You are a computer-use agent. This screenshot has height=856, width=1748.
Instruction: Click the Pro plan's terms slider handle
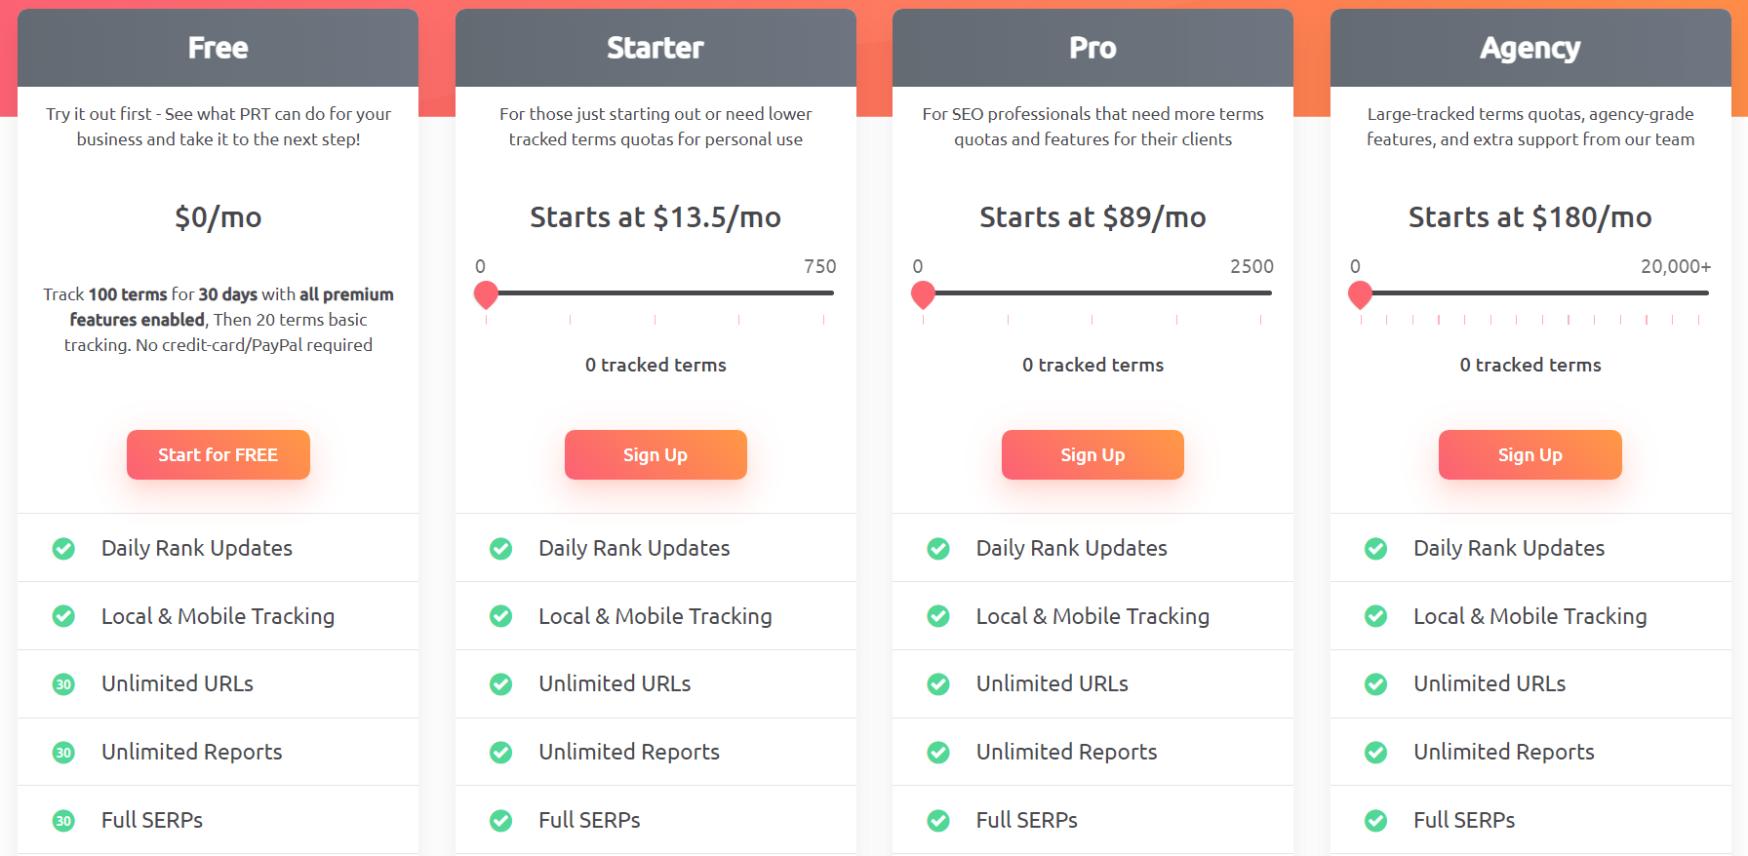pyautogui.click(x=923, y=293)
